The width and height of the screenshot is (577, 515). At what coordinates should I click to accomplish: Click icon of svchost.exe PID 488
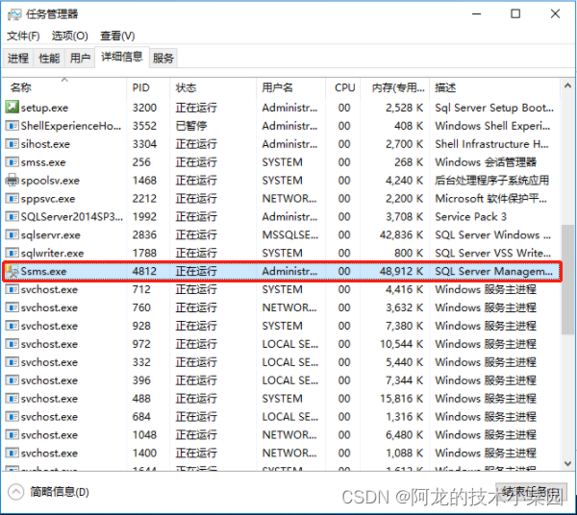[x=12, y=399]
